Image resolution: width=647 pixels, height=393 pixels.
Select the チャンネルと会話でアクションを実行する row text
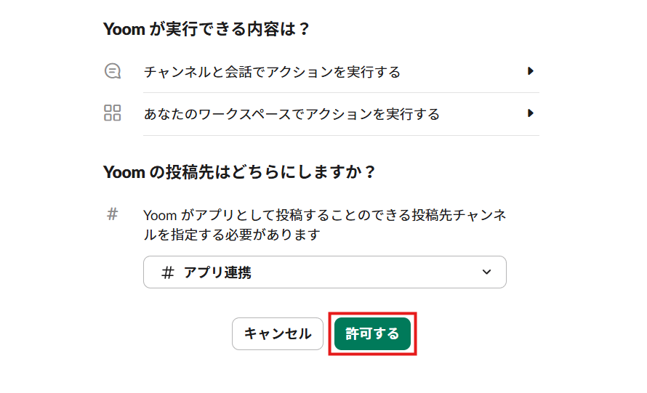pos(272,72)
